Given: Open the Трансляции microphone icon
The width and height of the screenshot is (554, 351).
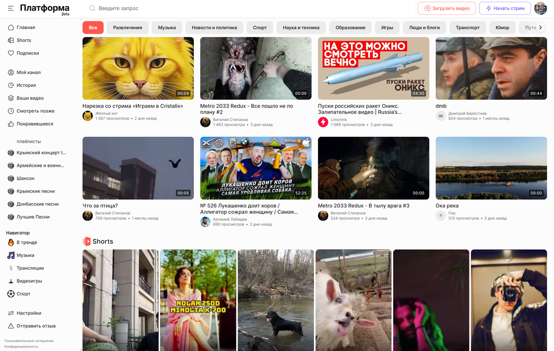Looking at the screenshot, I should [11, 268].
